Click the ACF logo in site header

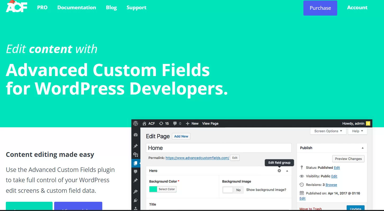click(x=16, y=7)
